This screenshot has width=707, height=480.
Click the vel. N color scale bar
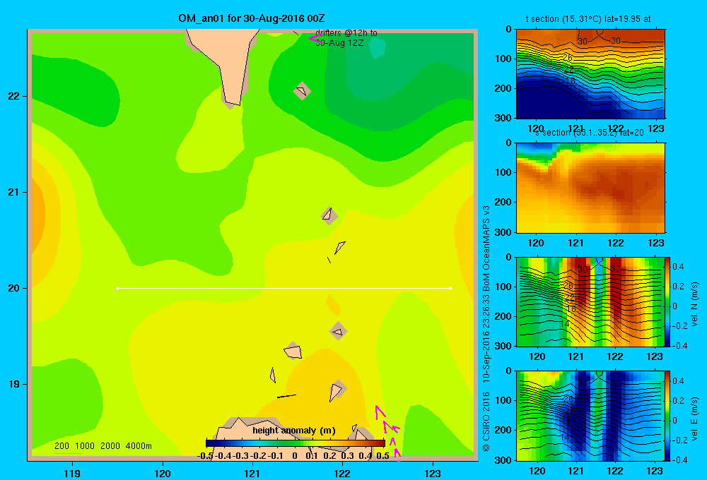(668, 301)
